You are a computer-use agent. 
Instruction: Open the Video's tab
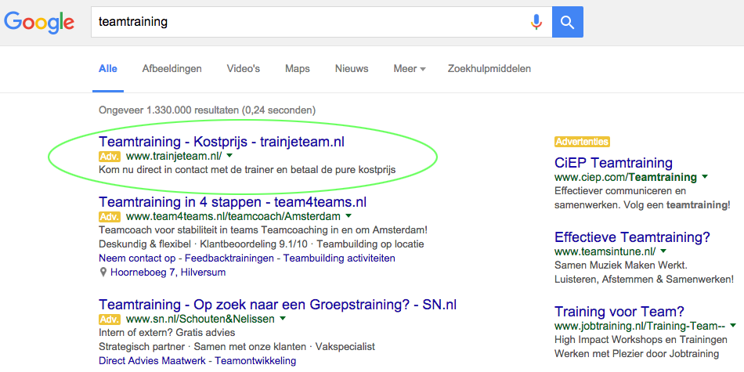pos(244,69)
